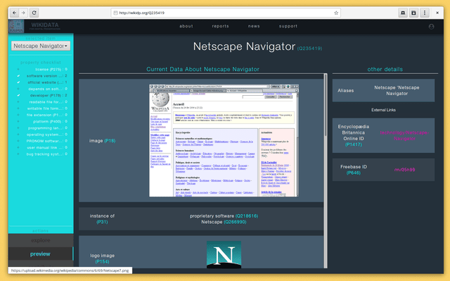Click the plus icon beside PRONOM software
Screen dimensions: 450x281
pyautogui.click(x=18, y=141)
